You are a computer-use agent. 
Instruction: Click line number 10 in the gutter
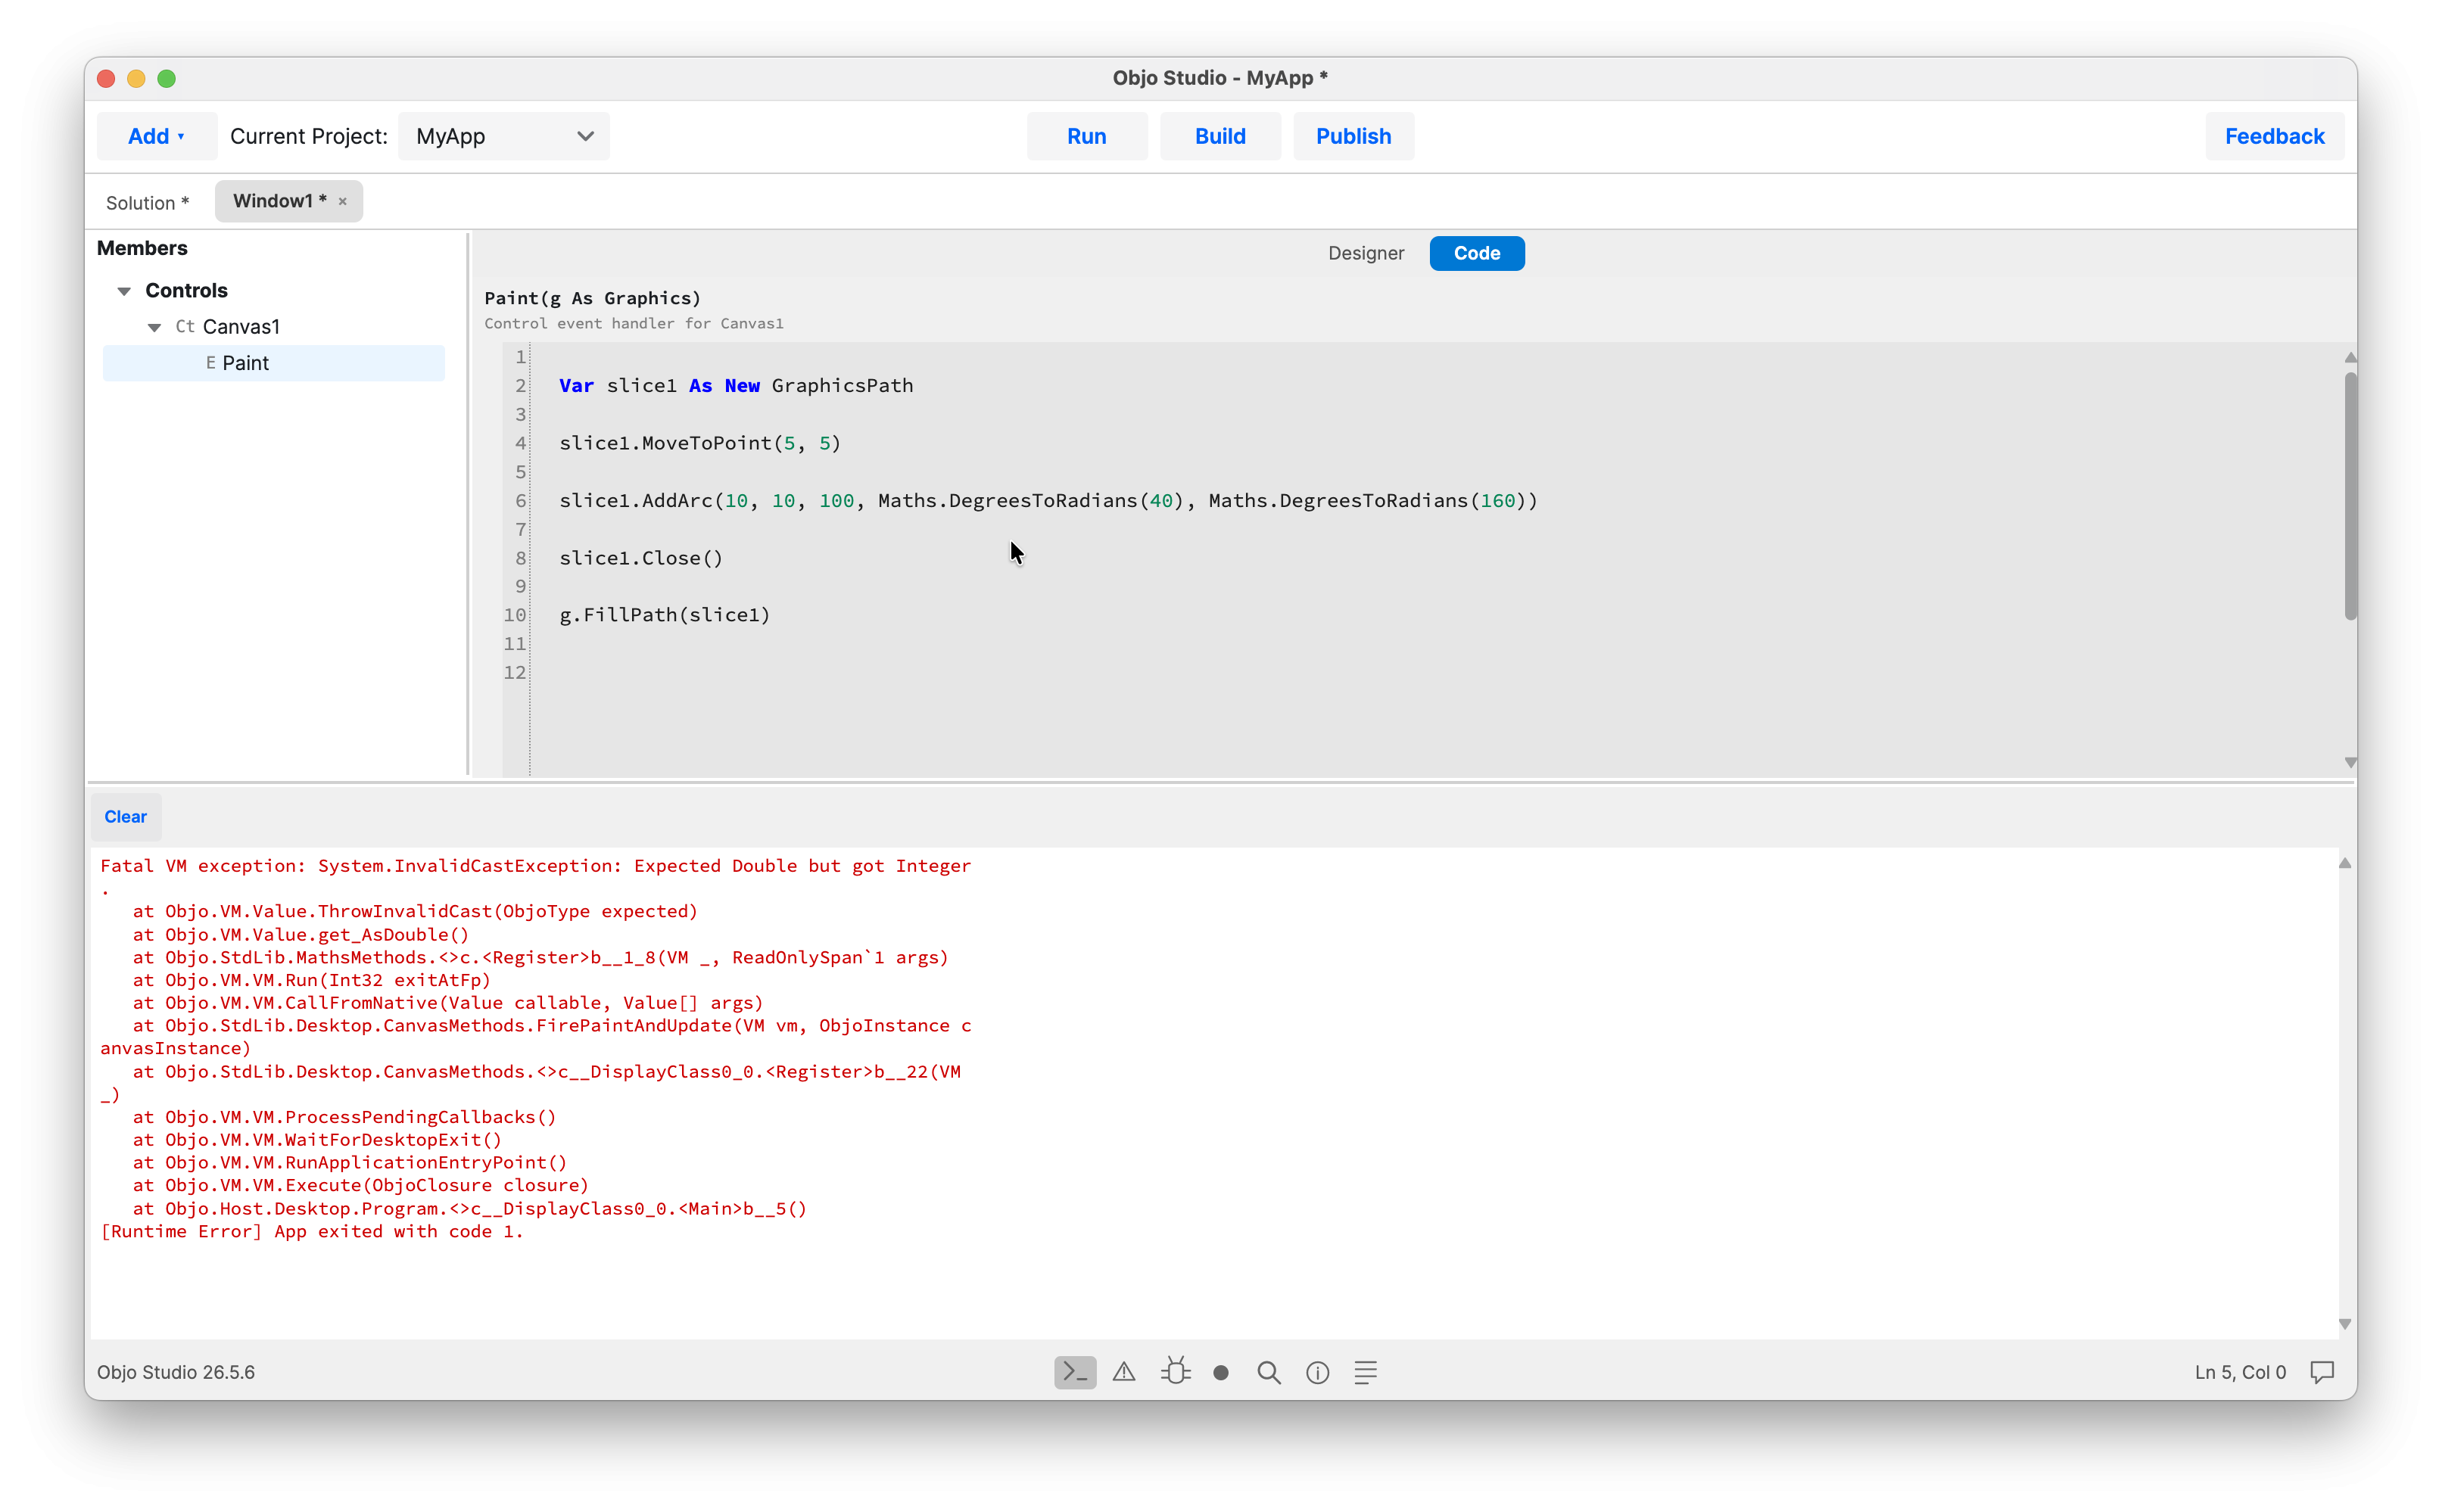coord(515,615)
